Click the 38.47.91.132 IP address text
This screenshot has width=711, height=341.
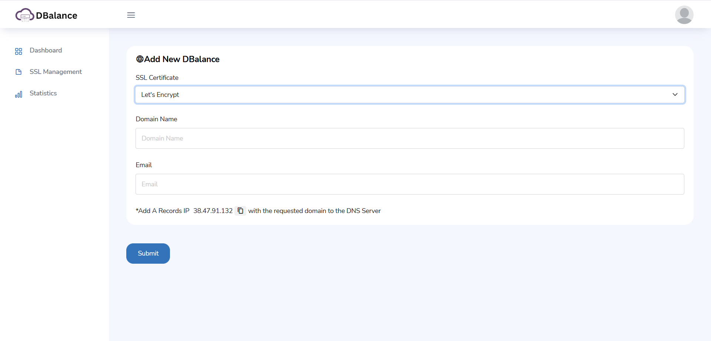pyautogui.click(x=213, y=211)
